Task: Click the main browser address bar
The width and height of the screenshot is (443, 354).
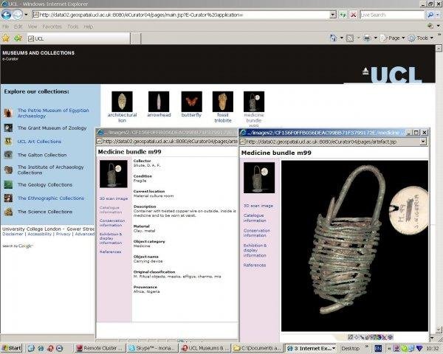Action: [181, 15]
